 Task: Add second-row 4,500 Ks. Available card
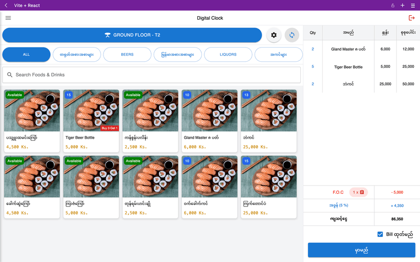[x=32, y=187]
